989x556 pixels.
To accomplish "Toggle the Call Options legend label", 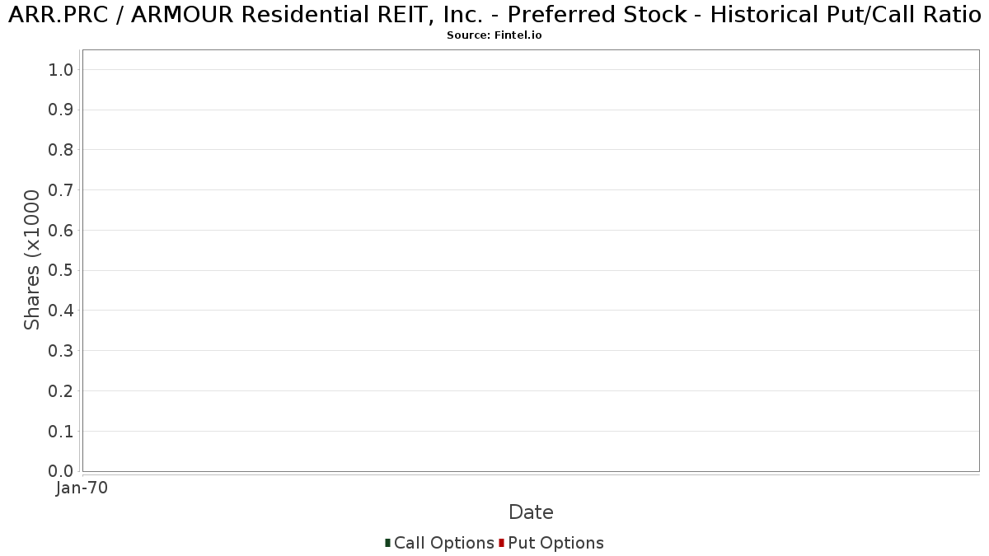I will (x=444, y=543).
